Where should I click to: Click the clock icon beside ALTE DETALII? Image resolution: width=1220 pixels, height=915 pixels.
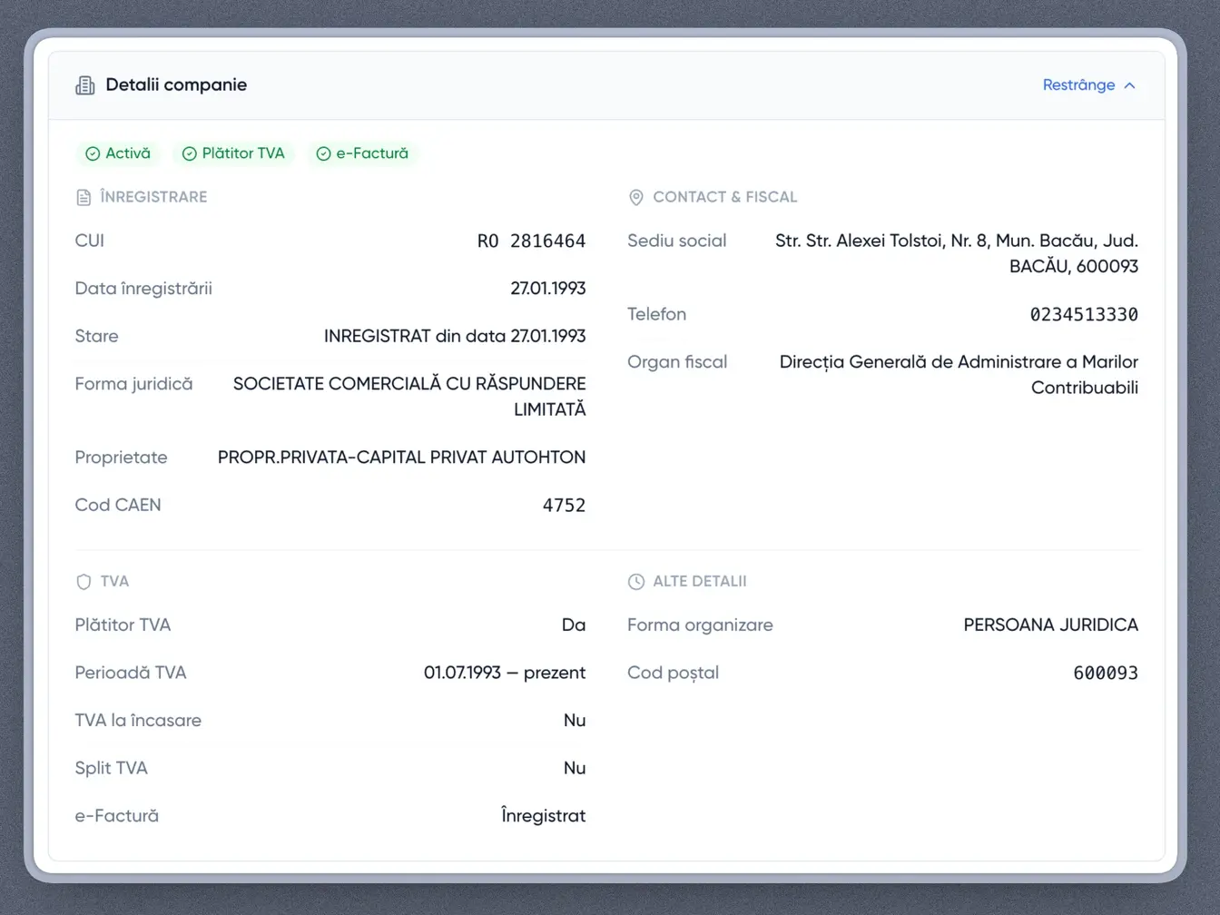click(636, 582)
